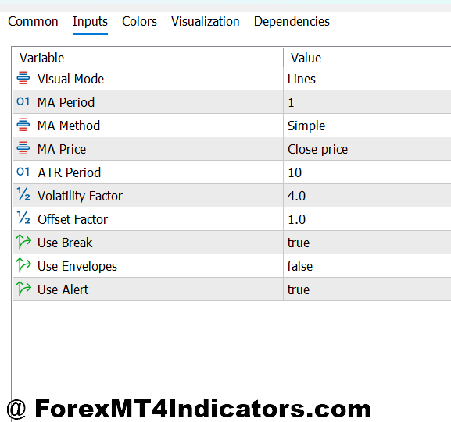The height and width of the screenshot is (422, 451).
Task: Click the enum icon beside MA Method
Action: point(23,125)
